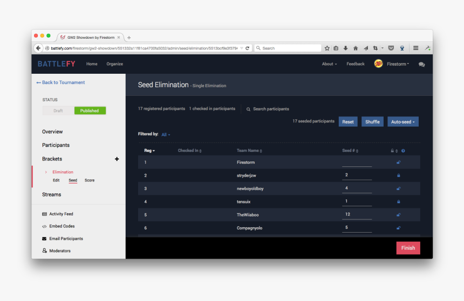This screenshot has width=464, height=301.
Task: Open the bookmarks list icon in toolbar
Action: pyautogui.click(x=336, y=48)
